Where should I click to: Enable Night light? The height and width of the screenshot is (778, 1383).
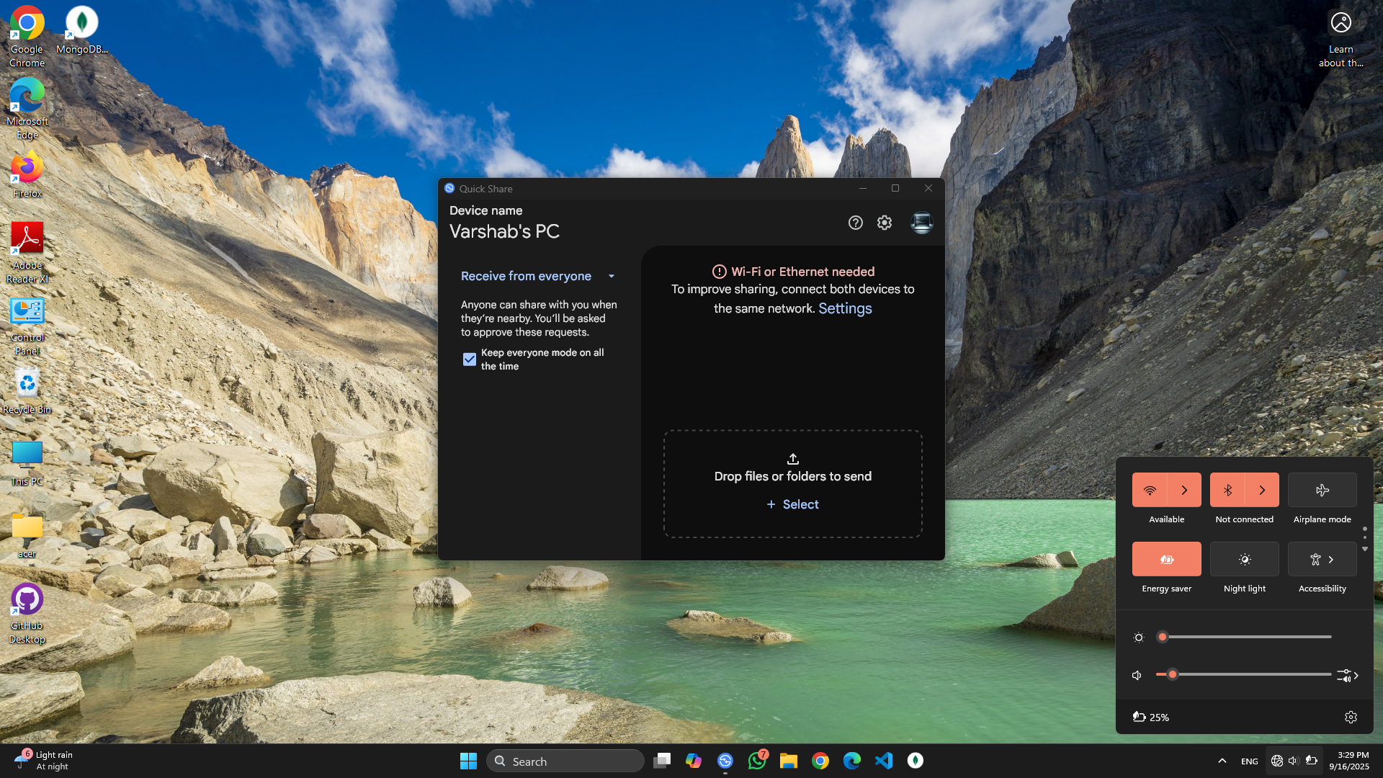tap(1244, 559)
